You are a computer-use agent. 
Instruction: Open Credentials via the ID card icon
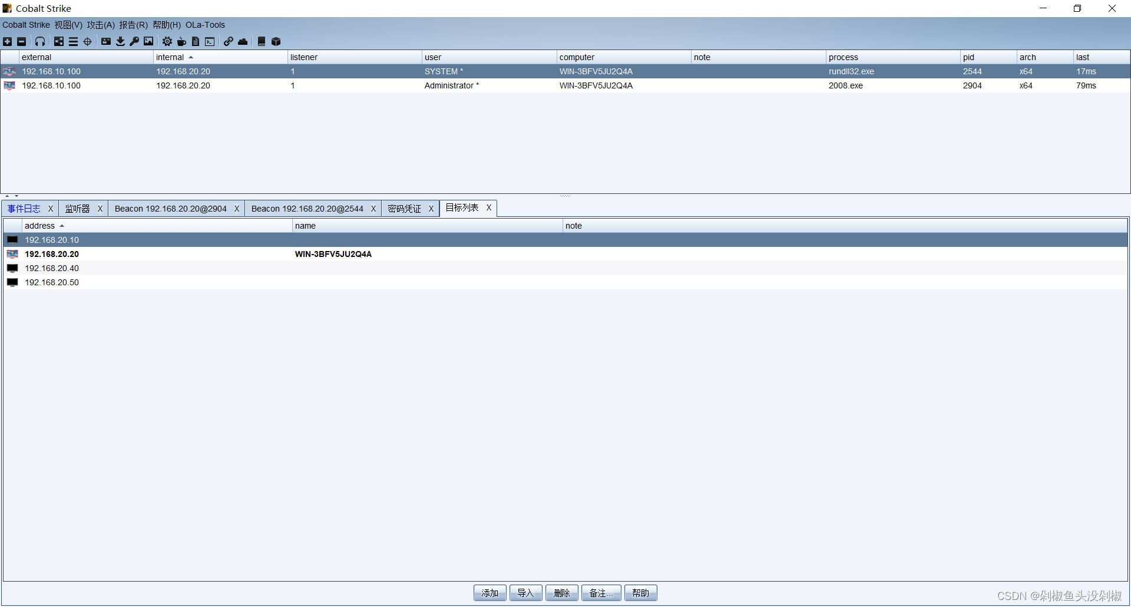(106, 41)
